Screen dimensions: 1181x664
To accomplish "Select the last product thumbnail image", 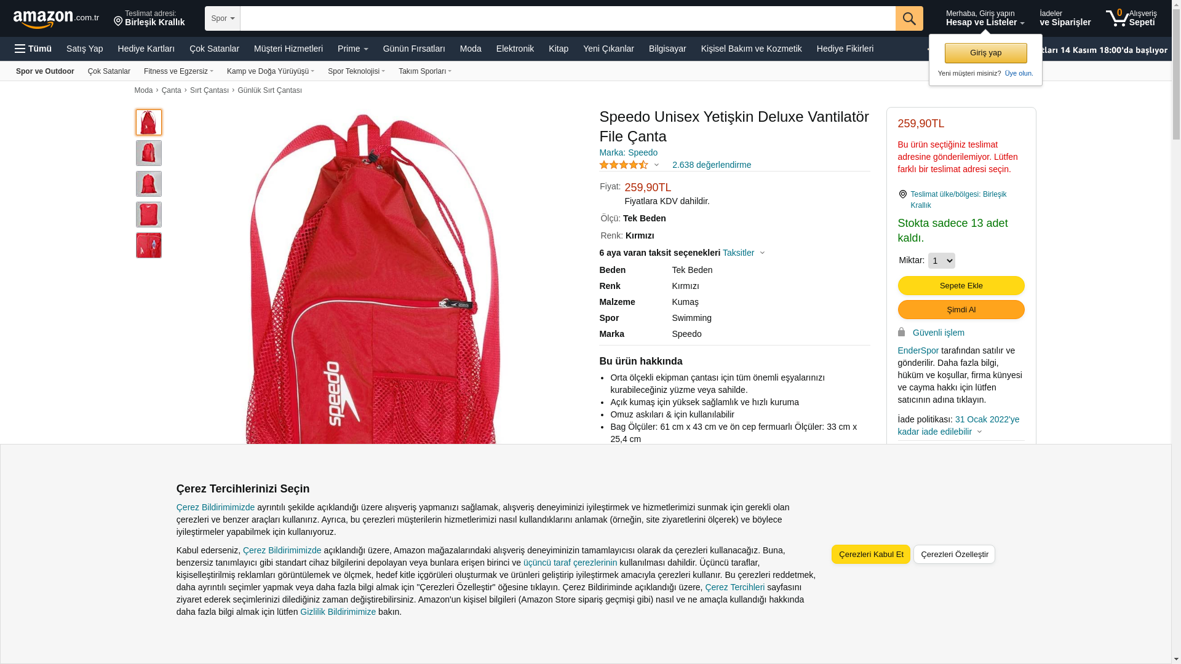I will [x=149, y=245].
